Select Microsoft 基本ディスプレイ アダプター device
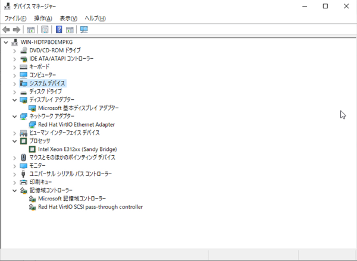Viewport: 357px width, 261px height. coord(79,108)
